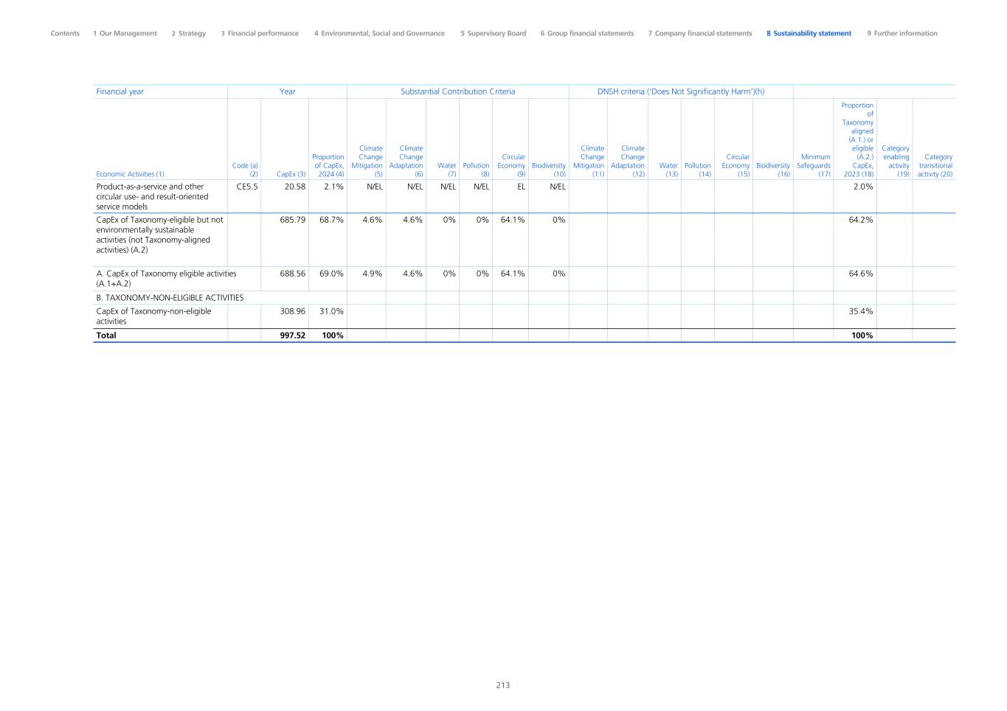This screenshot has height=711, width=1007.
Task: Click the Economic Activities (1) column header
Action: (x=131, y=174)
